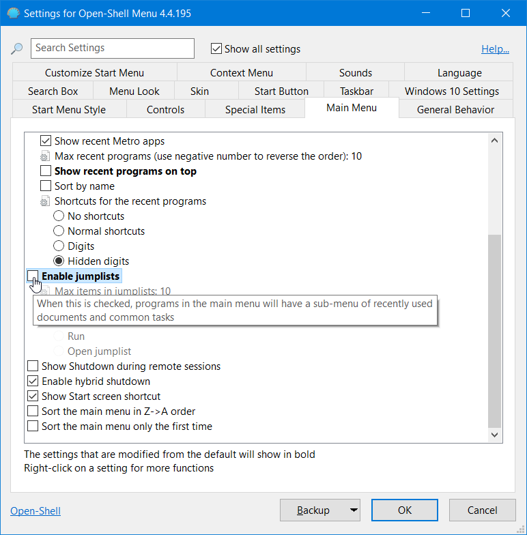Open the General Behavior tab

click(x=456, y=109)
